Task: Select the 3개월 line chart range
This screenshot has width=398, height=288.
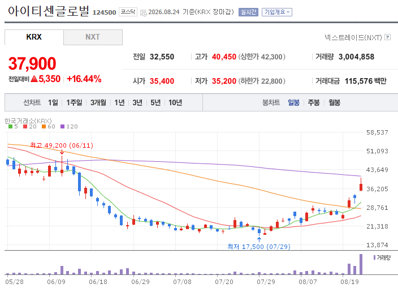Action: [x=98, y=102]
